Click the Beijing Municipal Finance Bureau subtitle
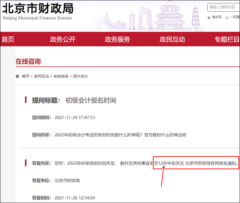240x203 pixels. point(37,18)
